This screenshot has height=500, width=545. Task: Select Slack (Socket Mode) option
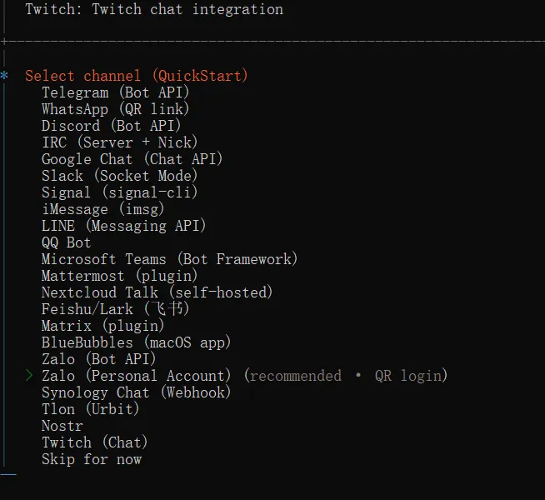click(x=119, y=176)
